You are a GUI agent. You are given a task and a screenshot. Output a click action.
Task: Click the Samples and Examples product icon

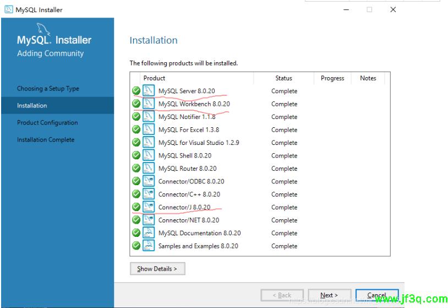[x=149, y=246]
